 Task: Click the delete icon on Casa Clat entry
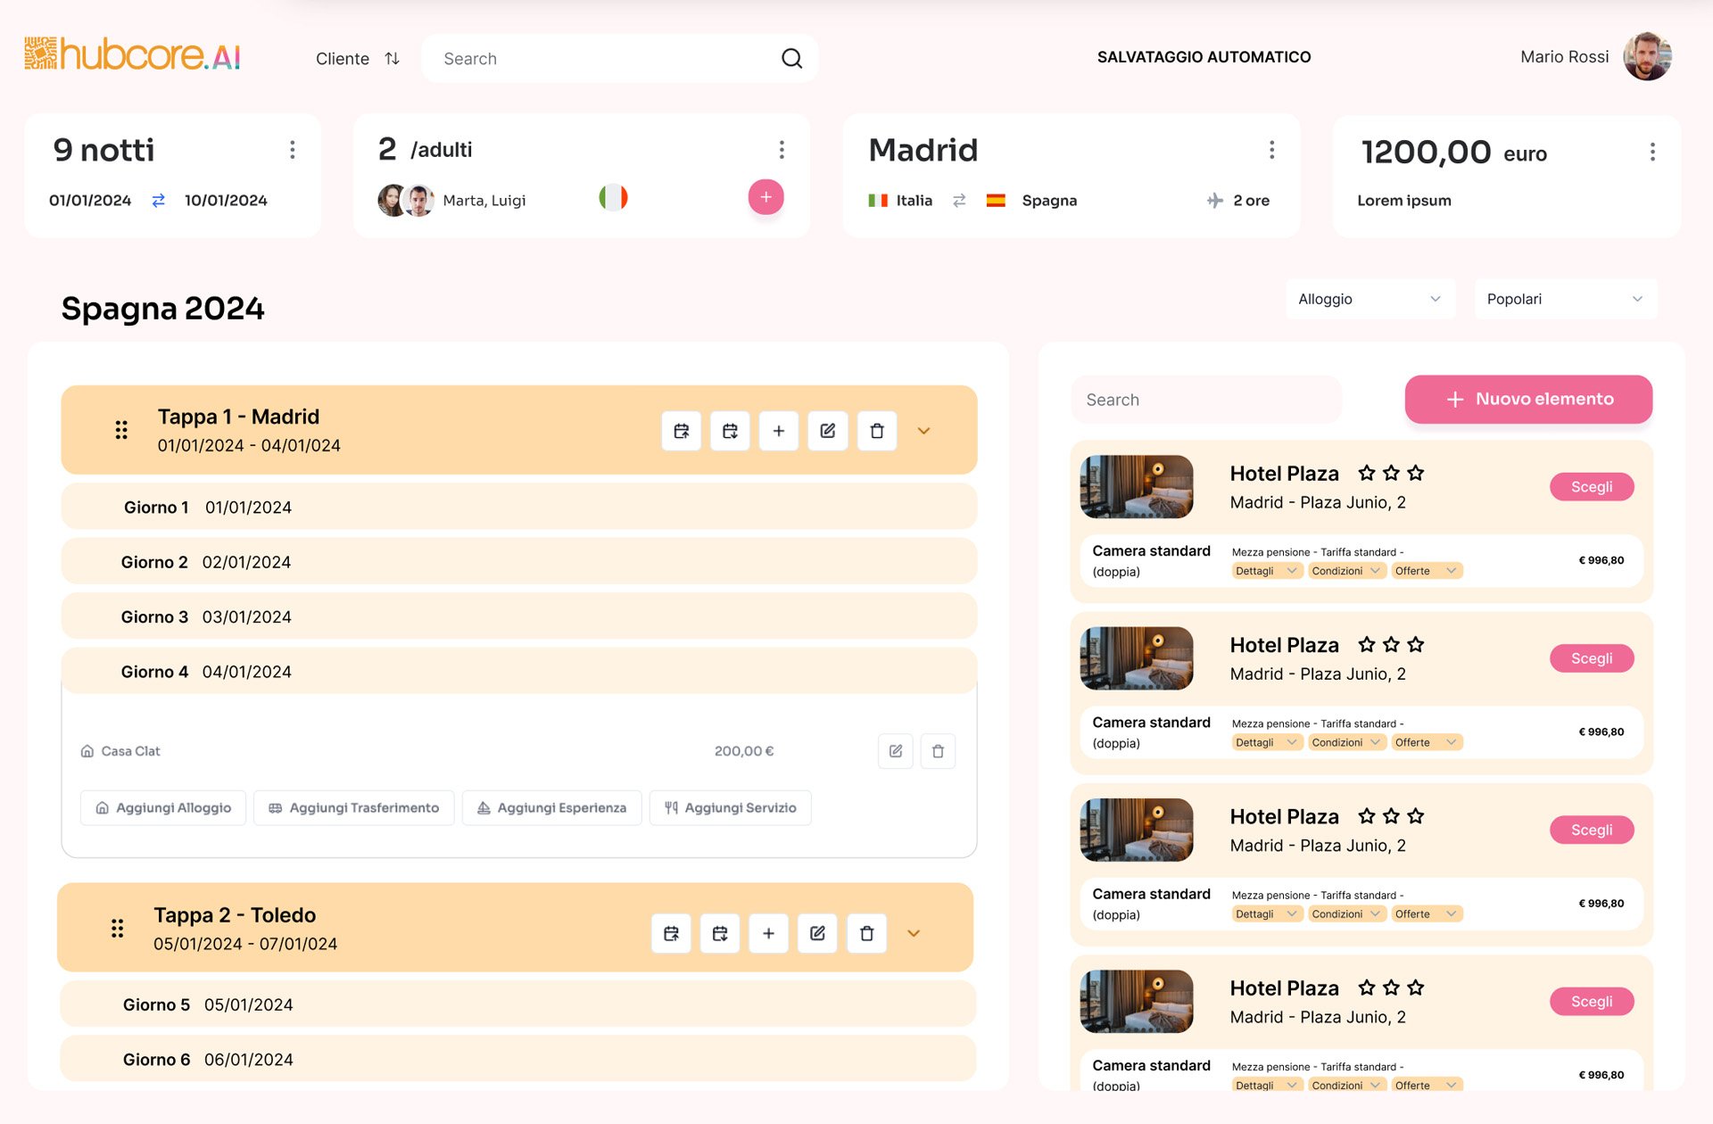click(938, 750)
